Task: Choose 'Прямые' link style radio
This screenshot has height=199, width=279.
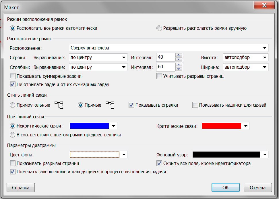Action: coord(80,105)
